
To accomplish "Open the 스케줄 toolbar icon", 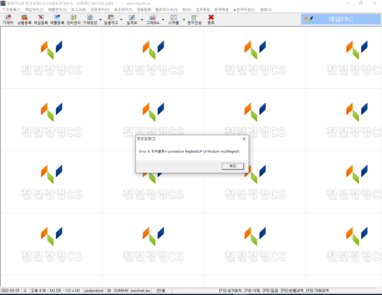I will click(x=174, y=20).
